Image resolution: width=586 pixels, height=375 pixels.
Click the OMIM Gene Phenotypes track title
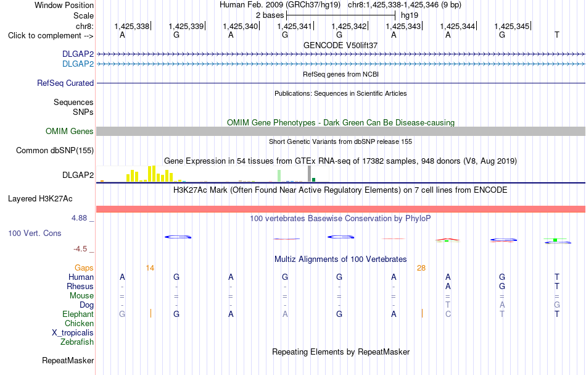pyautogui.click(x=340, y=122)
